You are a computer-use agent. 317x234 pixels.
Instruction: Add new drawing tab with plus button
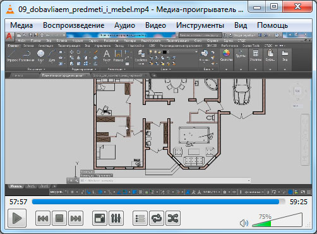point(154,75)
